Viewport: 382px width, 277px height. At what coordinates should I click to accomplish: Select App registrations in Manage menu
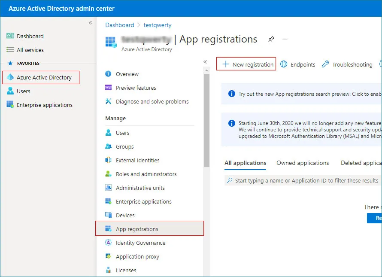149,228
